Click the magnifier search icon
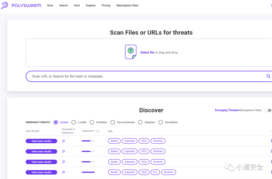Screen dimensions: 272x179 (268, 76)
